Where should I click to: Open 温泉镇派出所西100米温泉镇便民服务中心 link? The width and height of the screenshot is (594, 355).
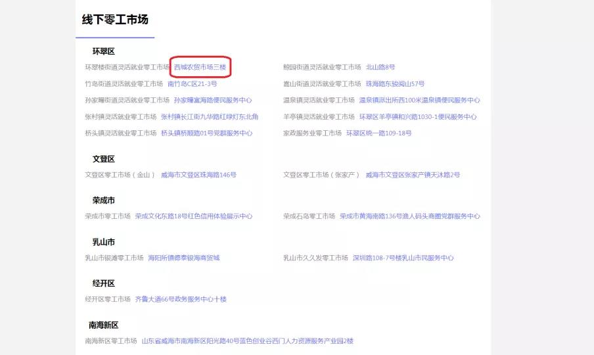click(x=419, y=101)
